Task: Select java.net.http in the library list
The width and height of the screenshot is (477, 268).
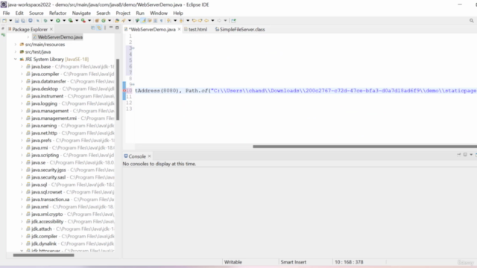Action: click(44, 133)
